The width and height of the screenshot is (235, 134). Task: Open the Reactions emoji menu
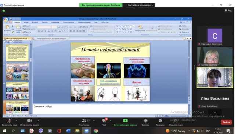click(x=160, y=122)
